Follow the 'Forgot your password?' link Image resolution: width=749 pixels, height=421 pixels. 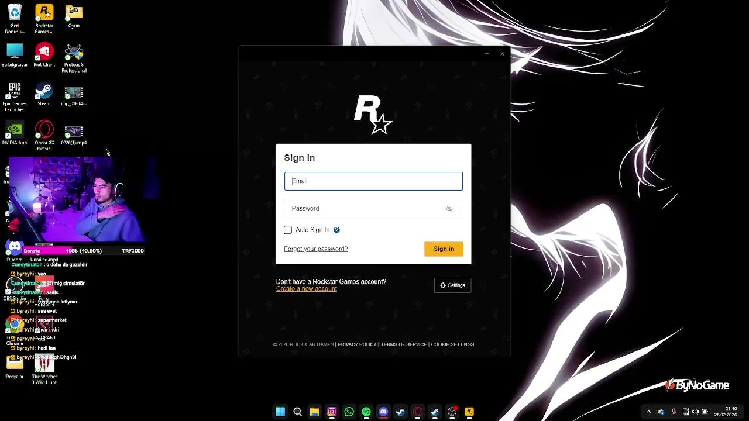click(316, 249)
